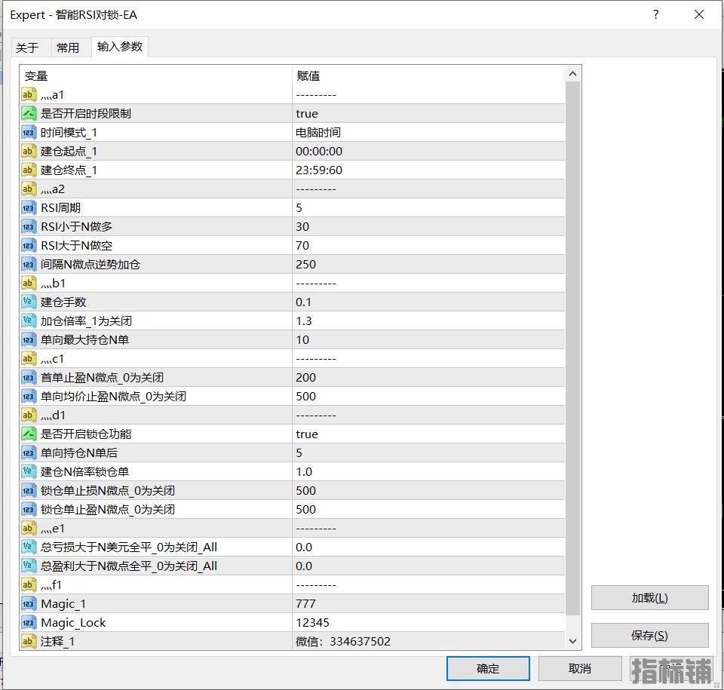Click the integer icon beside 单向最大持仓N单
724x690 pixels.
point(29,340)
